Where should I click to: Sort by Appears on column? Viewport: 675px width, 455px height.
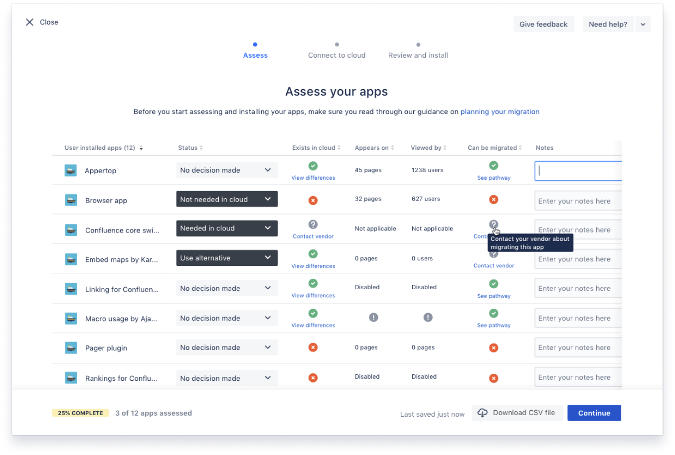[x=374, y=148]
